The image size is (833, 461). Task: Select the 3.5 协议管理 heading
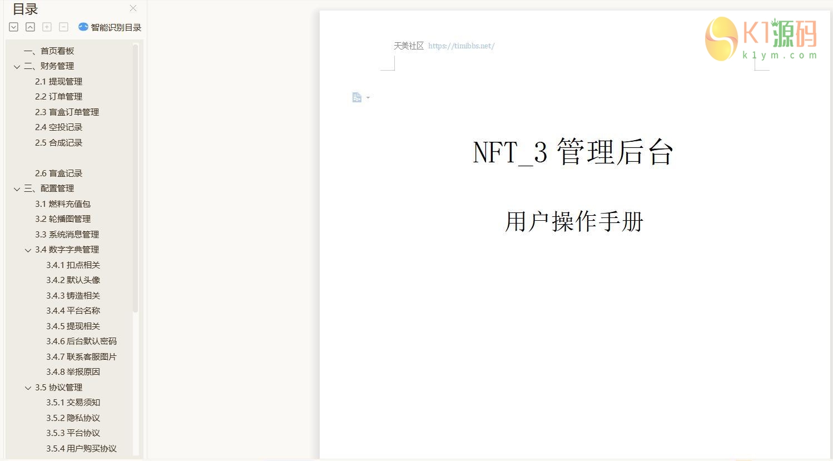click(x=58, y=388)
